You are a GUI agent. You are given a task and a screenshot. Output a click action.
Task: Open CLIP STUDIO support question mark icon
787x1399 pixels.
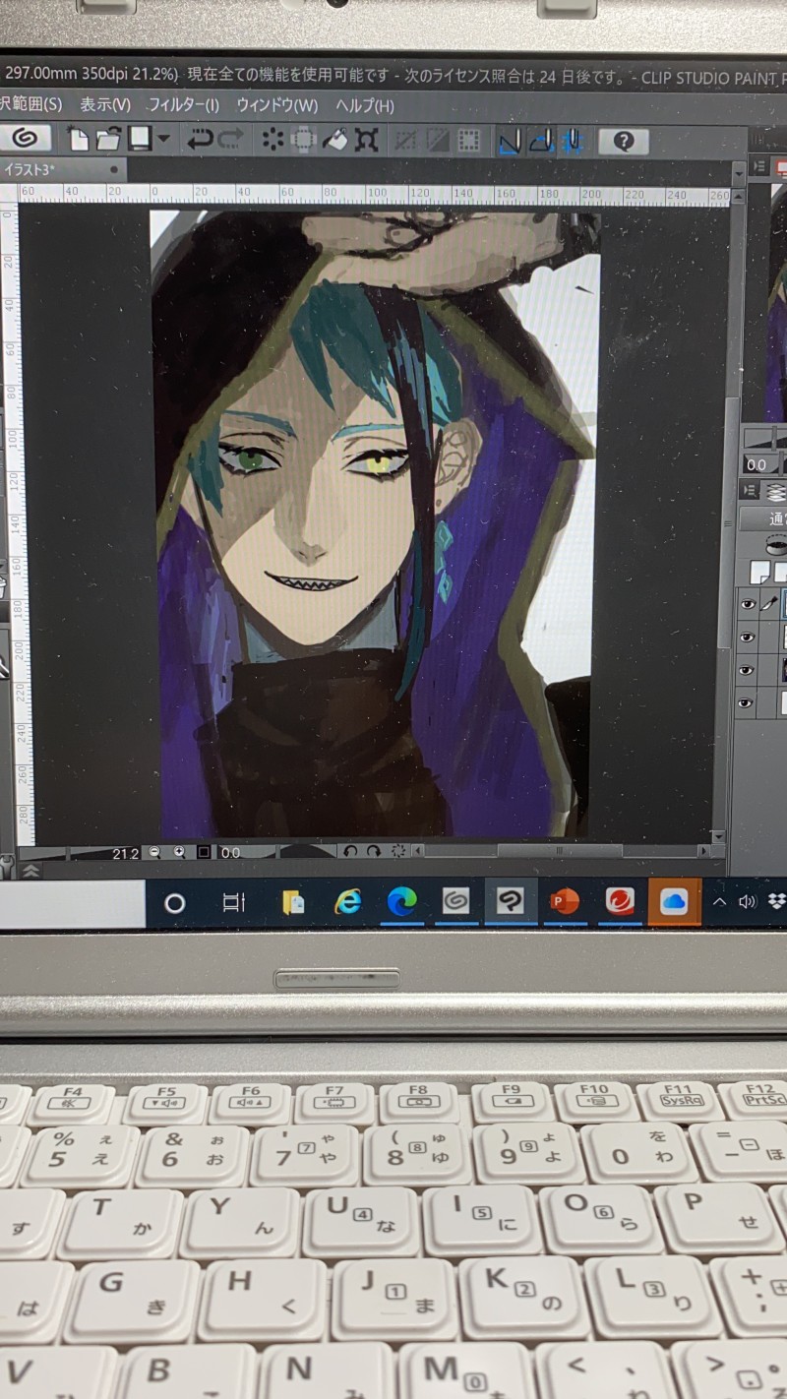pos(623,142)
